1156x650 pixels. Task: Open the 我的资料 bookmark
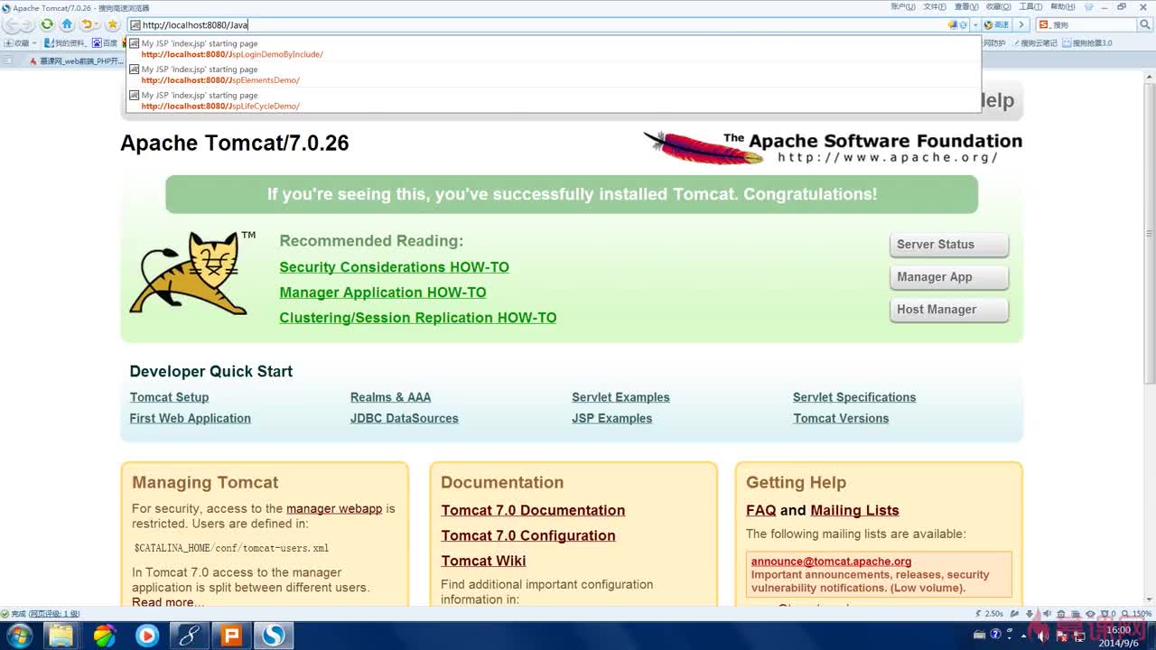[65, 42]
